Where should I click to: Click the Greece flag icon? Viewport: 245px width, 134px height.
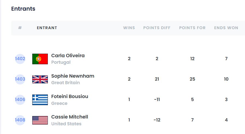pos(40,100)
